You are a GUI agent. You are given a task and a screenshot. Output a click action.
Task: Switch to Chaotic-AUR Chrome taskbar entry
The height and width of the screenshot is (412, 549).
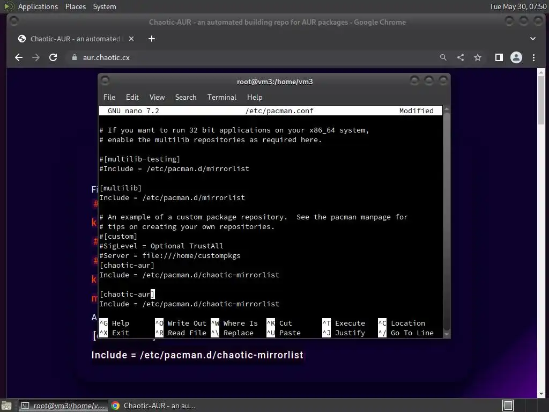coord(153,406)
